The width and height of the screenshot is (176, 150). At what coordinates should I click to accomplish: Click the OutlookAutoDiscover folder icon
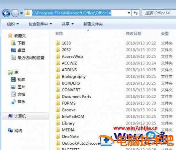click(x=58, y=143)
